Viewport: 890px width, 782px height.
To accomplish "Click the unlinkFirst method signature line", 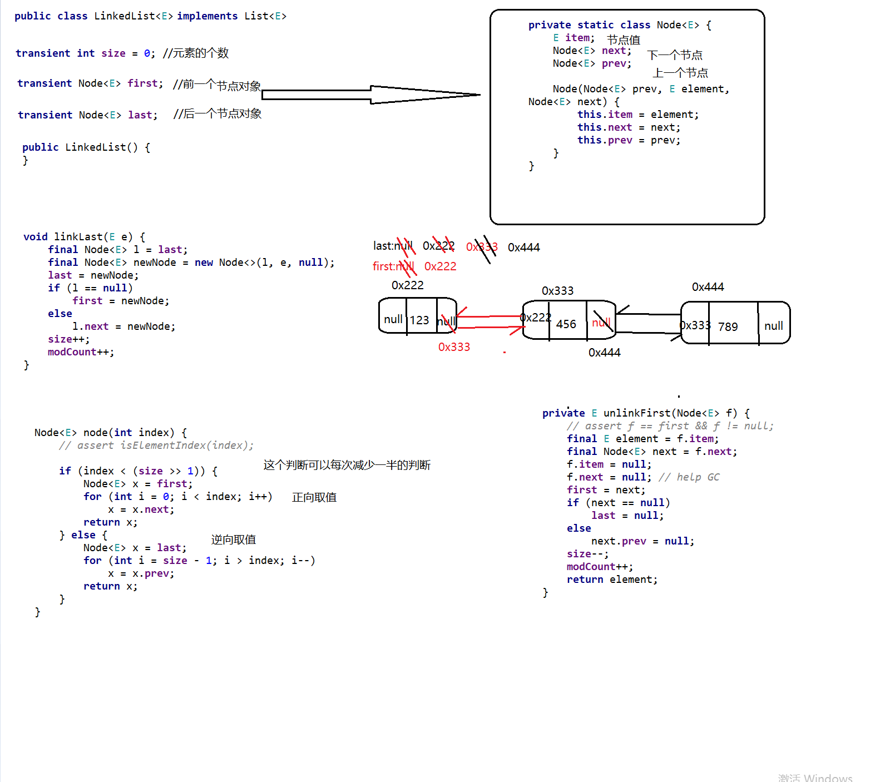I will coord(646,413).
